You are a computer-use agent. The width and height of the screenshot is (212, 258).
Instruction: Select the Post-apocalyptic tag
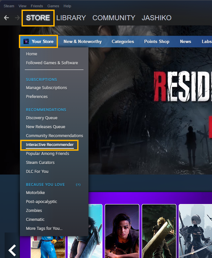41,202
